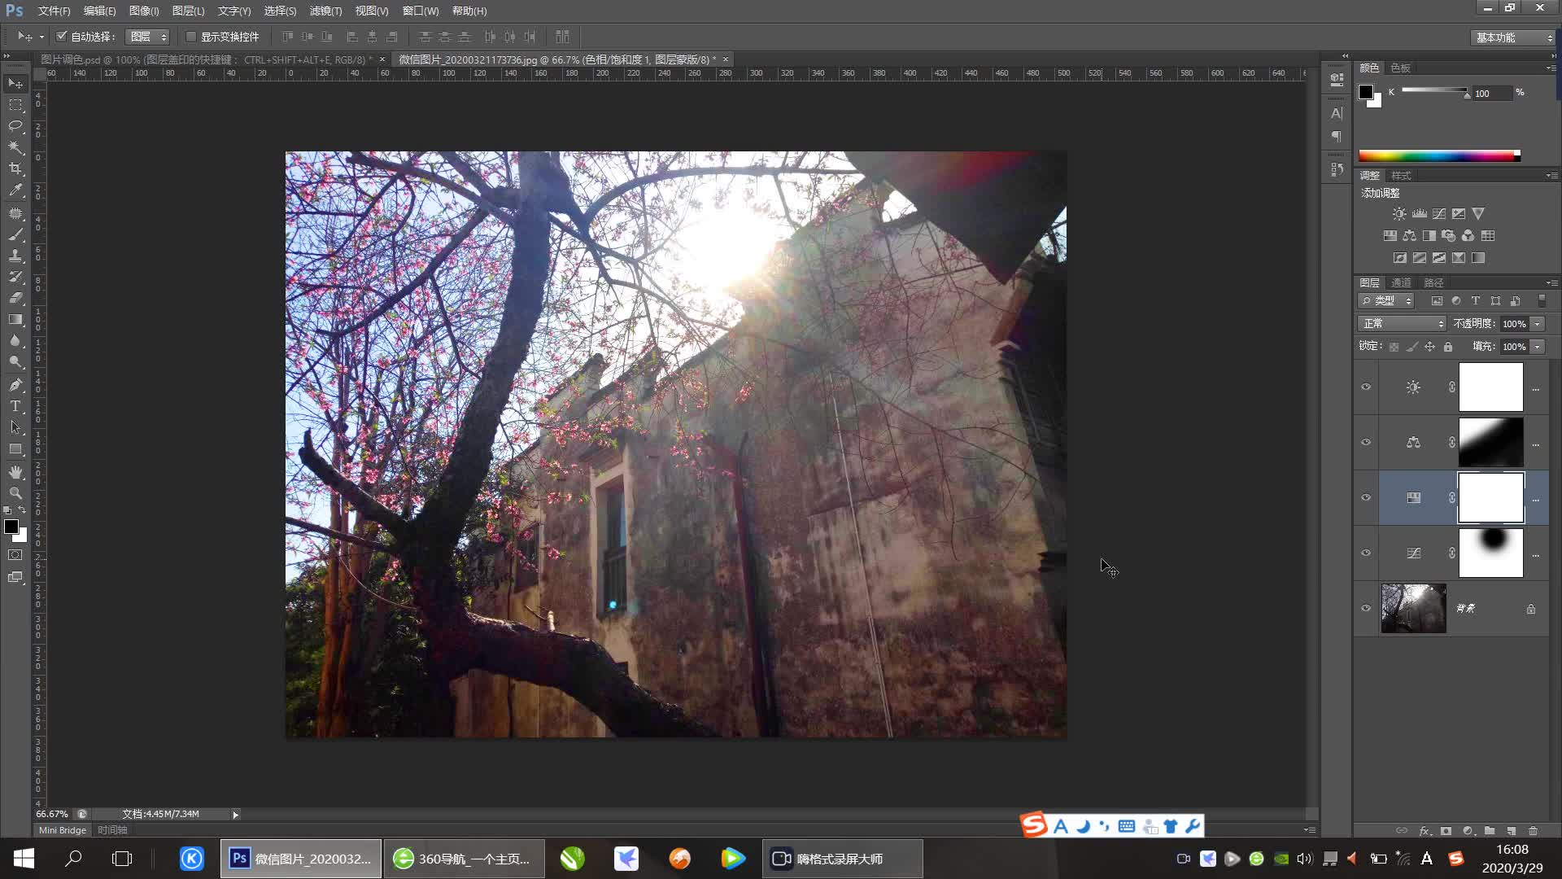Open the layer opacity dropdown arrow
The image size is (1562, 879).
(1538, 324)
